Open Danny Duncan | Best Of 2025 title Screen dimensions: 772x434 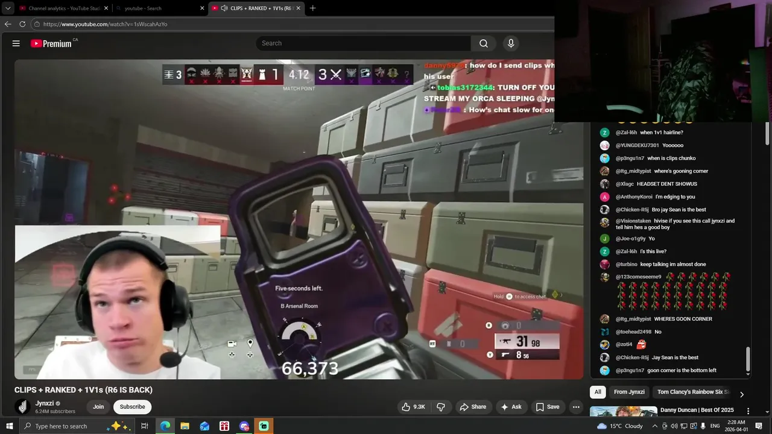tap(698, 410)
